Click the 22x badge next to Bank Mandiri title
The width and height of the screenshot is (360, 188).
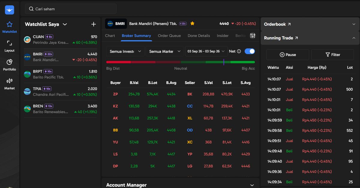pos(183,24)
